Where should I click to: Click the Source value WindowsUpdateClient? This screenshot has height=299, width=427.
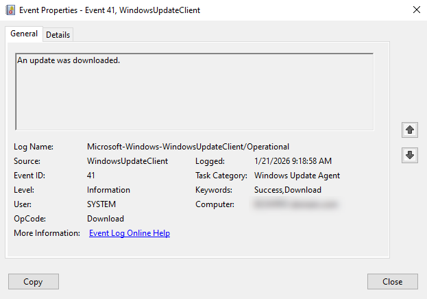[x=127, y=161]
